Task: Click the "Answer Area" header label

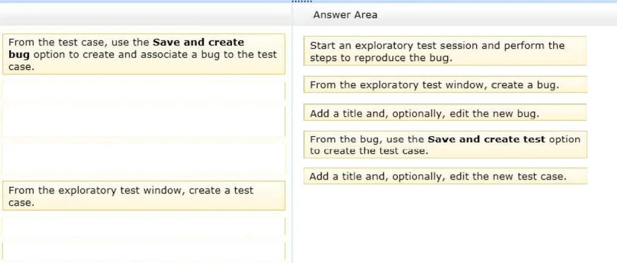Action: point(345,15)
